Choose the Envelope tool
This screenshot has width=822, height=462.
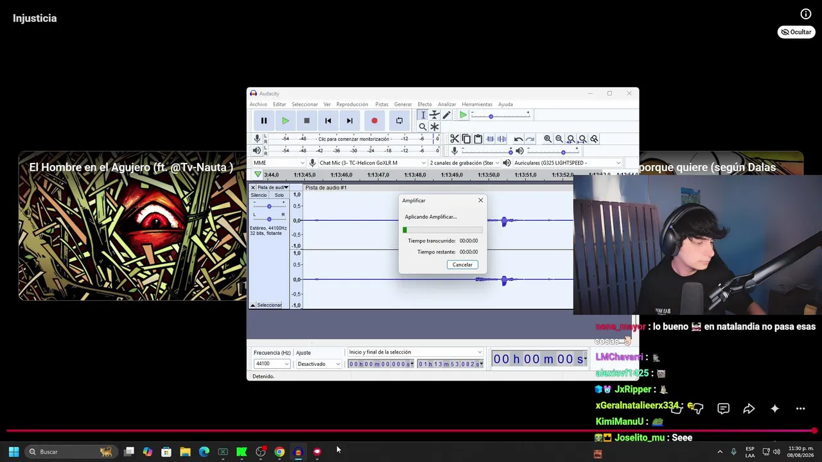[x=435, y=115]
